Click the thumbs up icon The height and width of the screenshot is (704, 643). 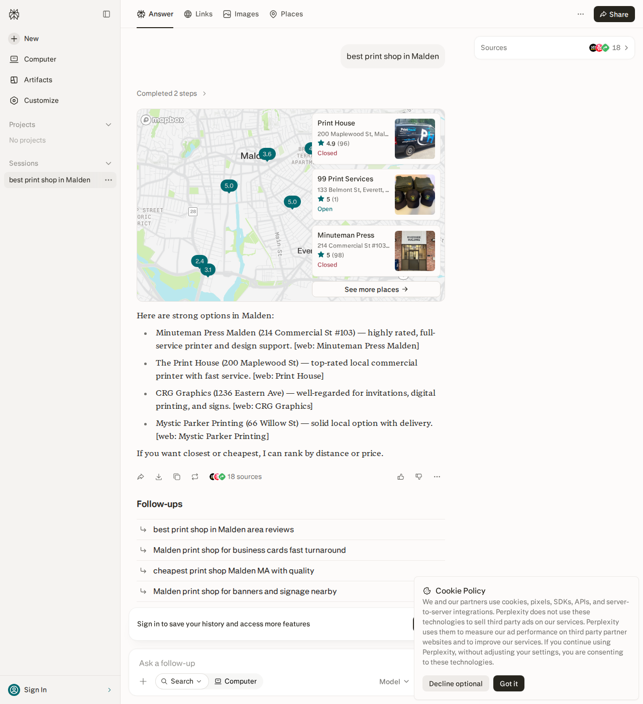[x=401, y=477]
